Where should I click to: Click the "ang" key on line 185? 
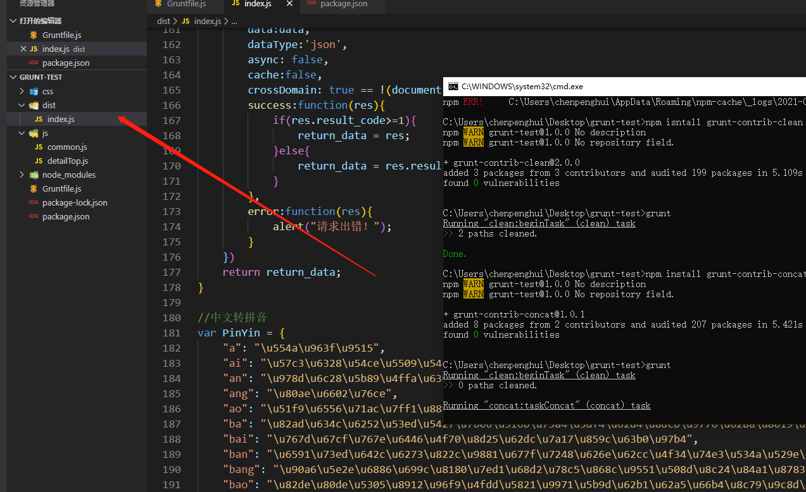pyautogui.click(x=235, y=393)
